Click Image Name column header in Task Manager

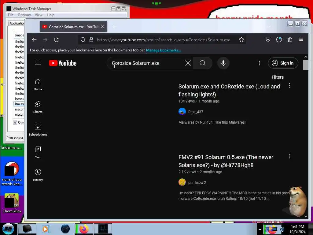pyautogui.click(x=19, y=35)
